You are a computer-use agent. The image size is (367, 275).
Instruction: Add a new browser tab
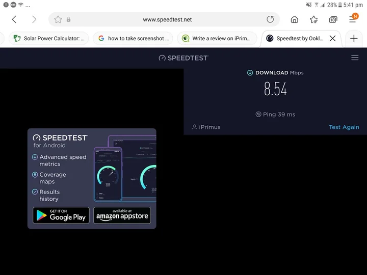(x=354, y=38)
